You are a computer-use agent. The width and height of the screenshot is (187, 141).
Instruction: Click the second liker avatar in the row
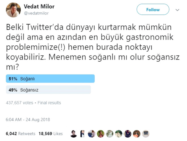[82, 134]
